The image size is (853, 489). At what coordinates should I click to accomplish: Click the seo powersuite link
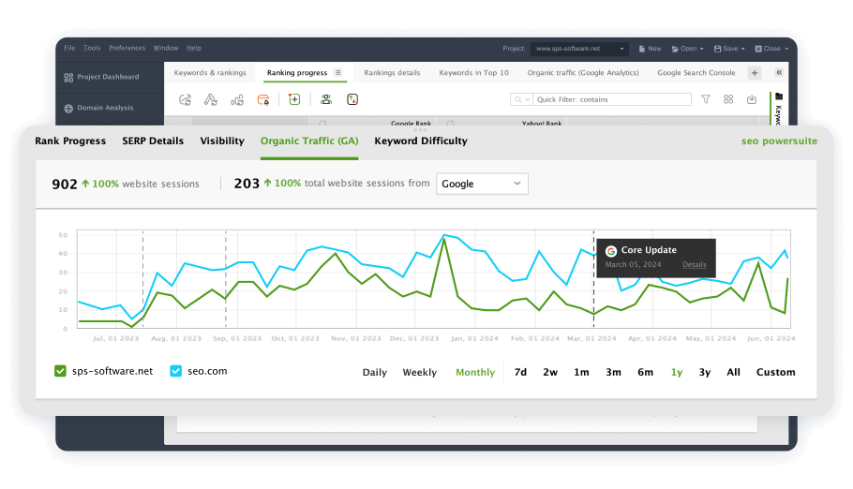779,141
